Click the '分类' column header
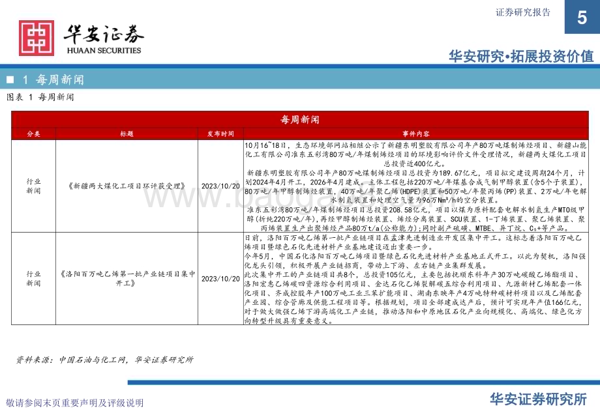Viewport: 600px width, 415px height. pos(34,134)
